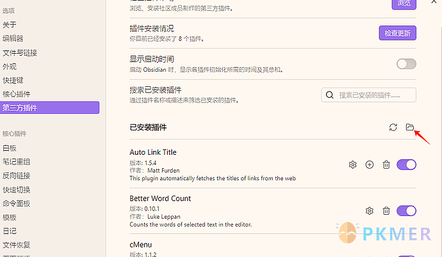Click the 检查更新 button
The width and height of the screenshot is (442, 257).
(x=397, y=33)
